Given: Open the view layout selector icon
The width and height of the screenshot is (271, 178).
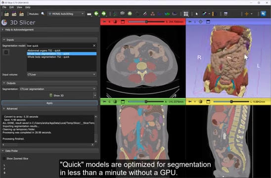Looking at the screenshot, I should (x=186, y=14).
